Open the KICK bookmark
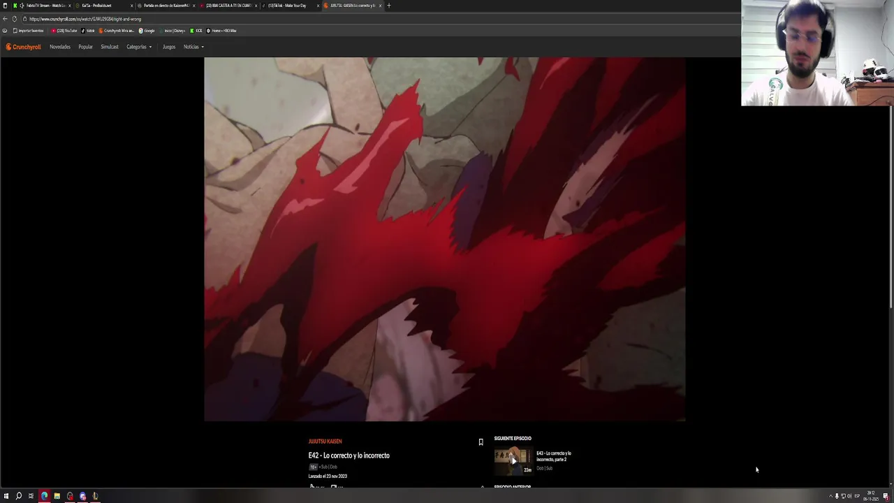The height and width of the screenshot is (503, 894). coord(196,31)
